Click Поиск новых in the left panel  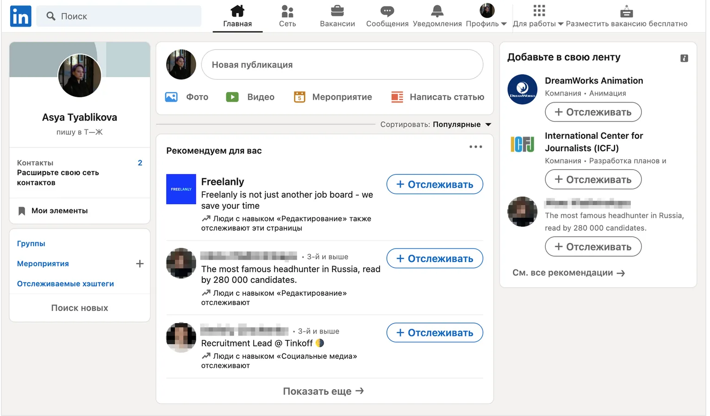click(x=80, y=308)
